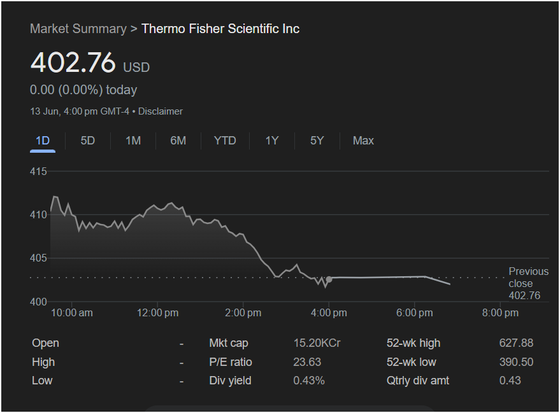This screenshot has height=413, width=560.
Task: Show the 6M price chart
Action: click(178, 141)
